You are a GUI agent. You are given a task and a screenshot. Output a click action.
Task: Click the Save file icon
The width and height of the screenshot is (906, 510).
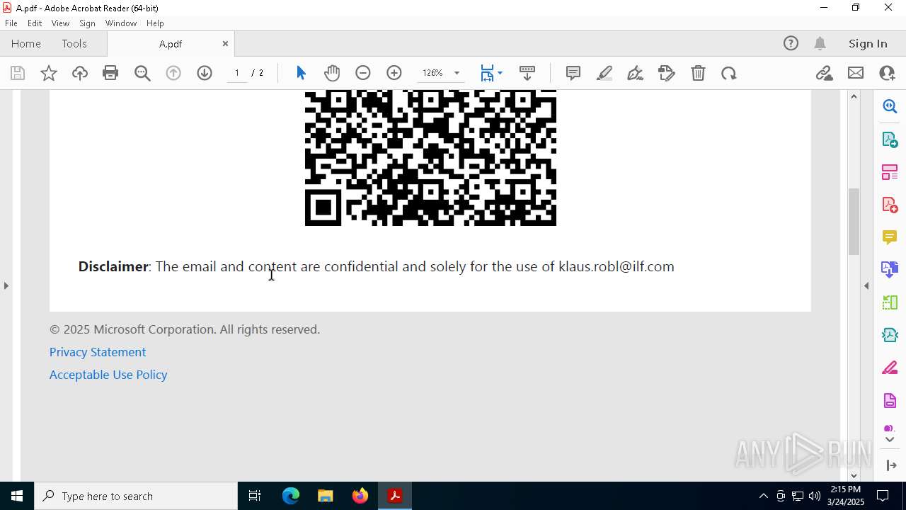[x=18, y=73]
